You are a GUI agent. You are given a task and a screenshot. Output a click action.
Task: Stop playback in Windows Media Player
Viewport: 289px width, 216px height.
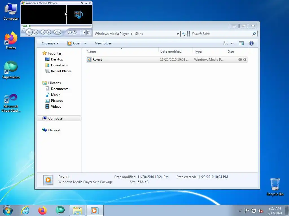36,32
